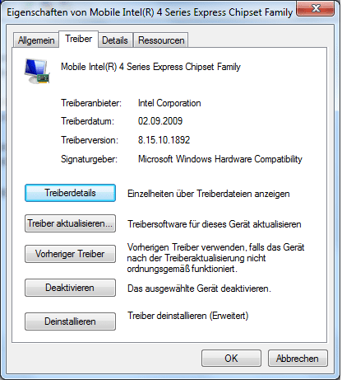Close the properties window with X
This screenshot has width=342, height=380.
coord(316,8)
